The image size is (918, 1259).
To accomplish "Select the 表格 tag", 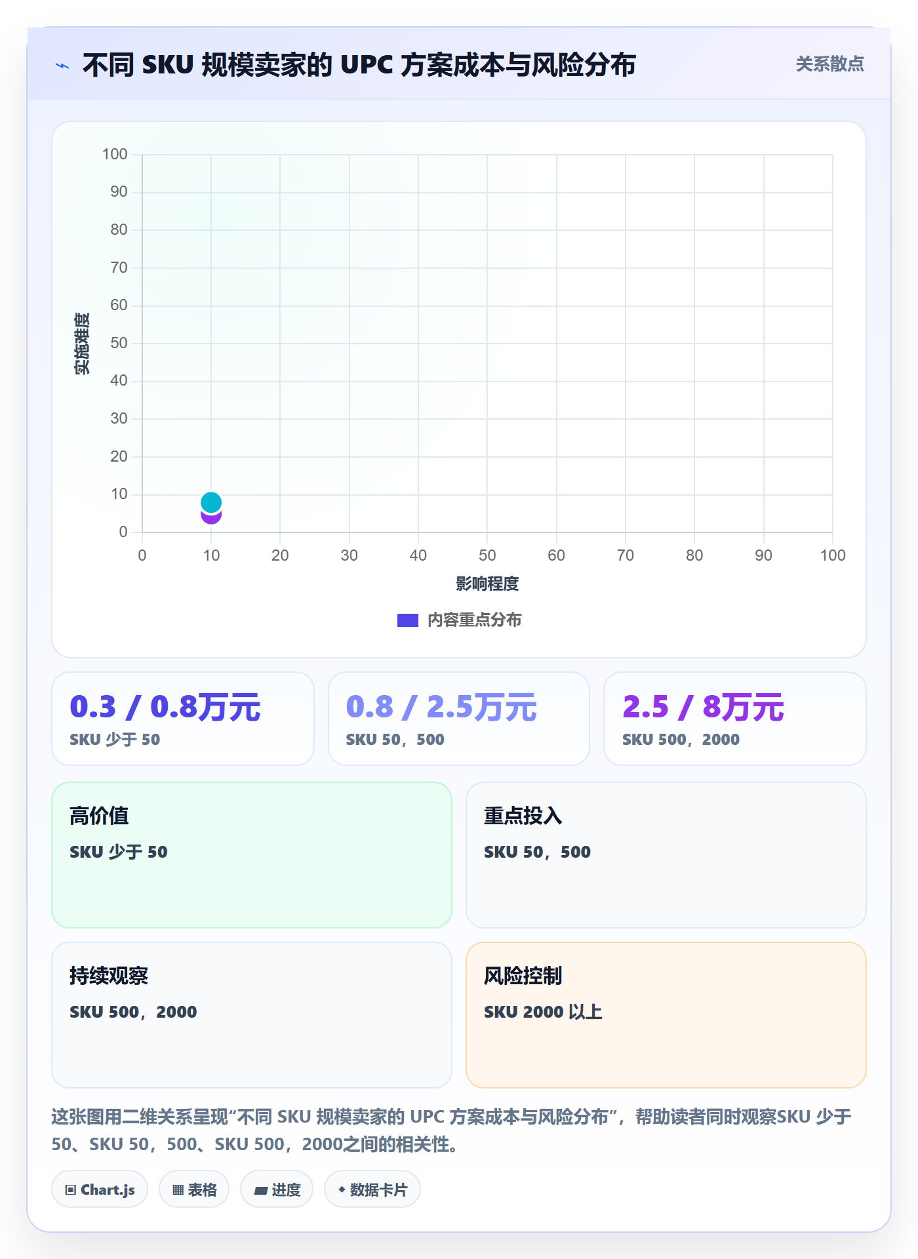I will point(194,1189).
